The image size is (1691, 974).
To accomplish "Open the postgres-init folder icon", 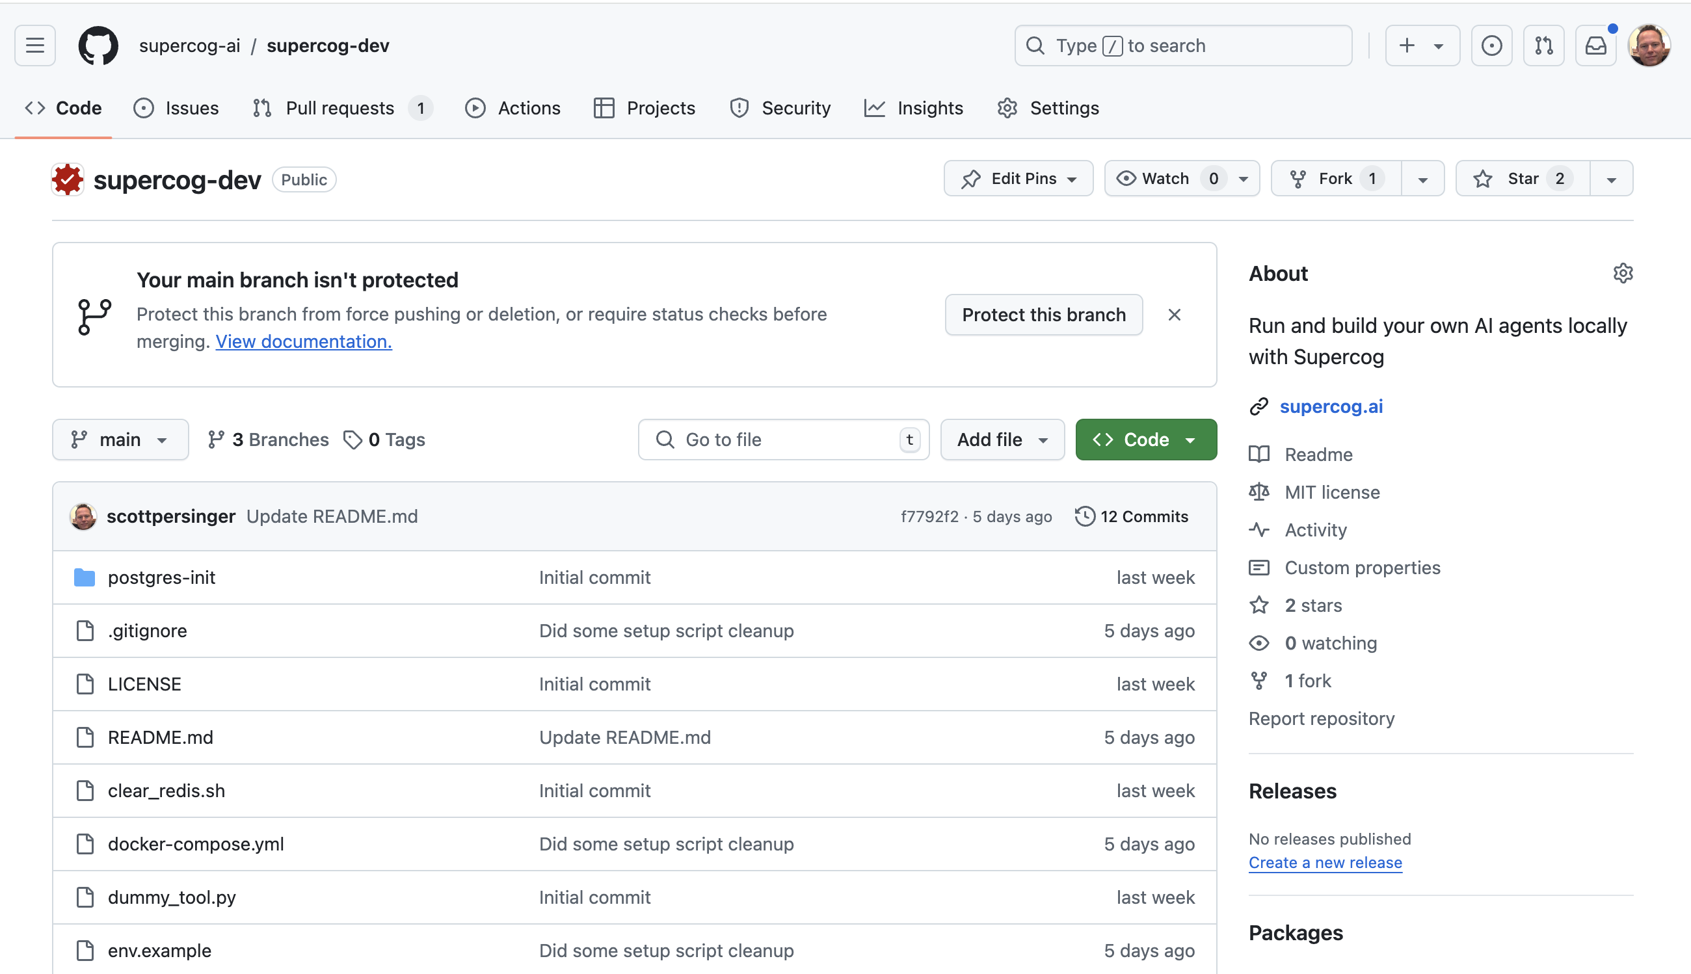I will pyautogui.click(x=85, y=577).
